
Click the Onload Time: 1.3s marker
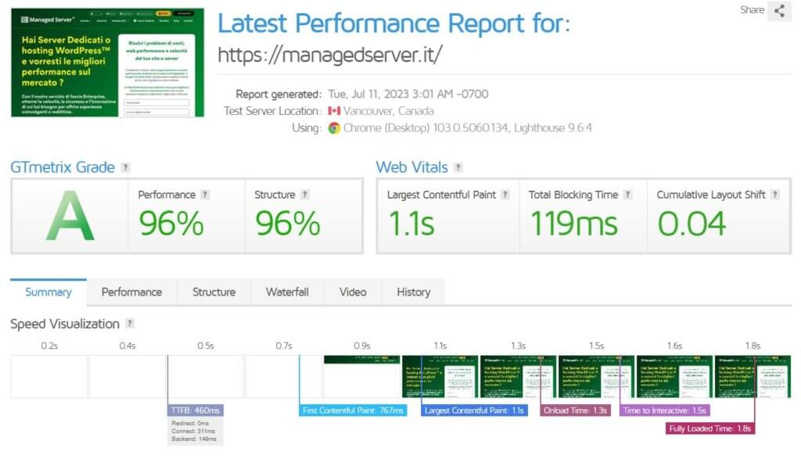point(575,411)
